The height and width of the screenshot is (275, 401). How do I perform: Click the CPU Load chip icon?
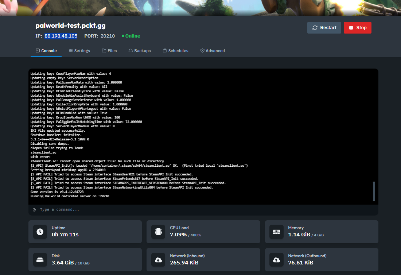pyautogui.click(x=158, y=232)
